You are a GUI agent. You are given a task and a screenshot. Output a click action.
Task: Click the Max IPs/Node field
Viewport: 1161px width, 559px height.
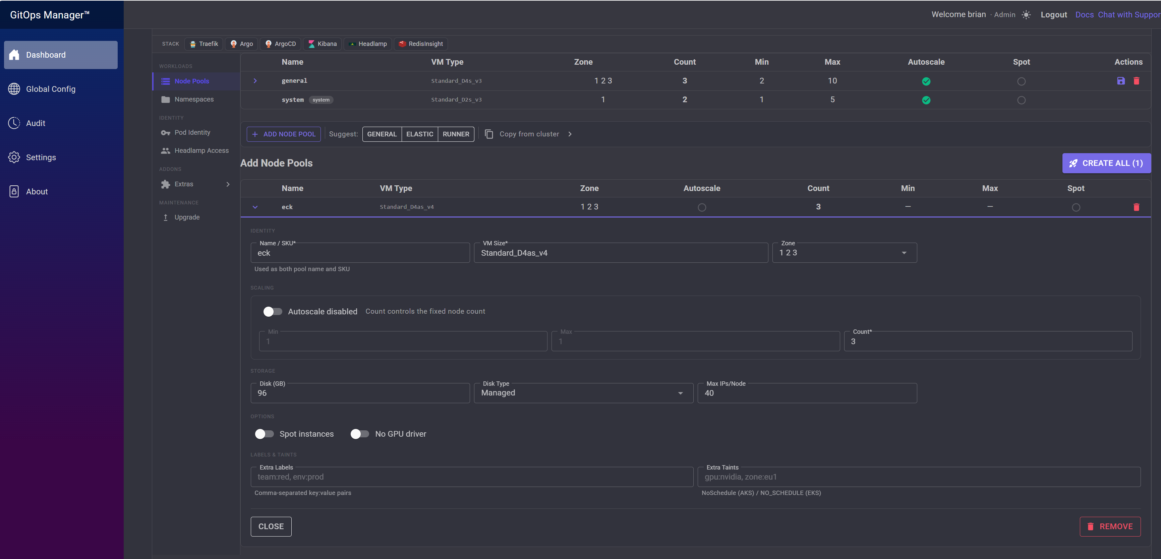[807, 393]
